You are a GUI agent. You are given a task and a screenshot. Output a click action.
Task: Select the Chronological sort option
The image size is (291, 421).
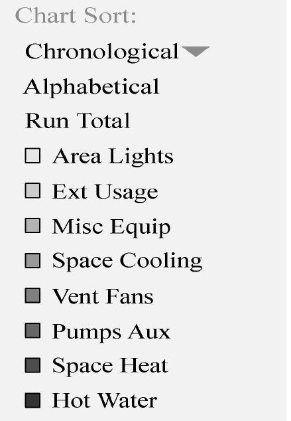tap(102, 52)
